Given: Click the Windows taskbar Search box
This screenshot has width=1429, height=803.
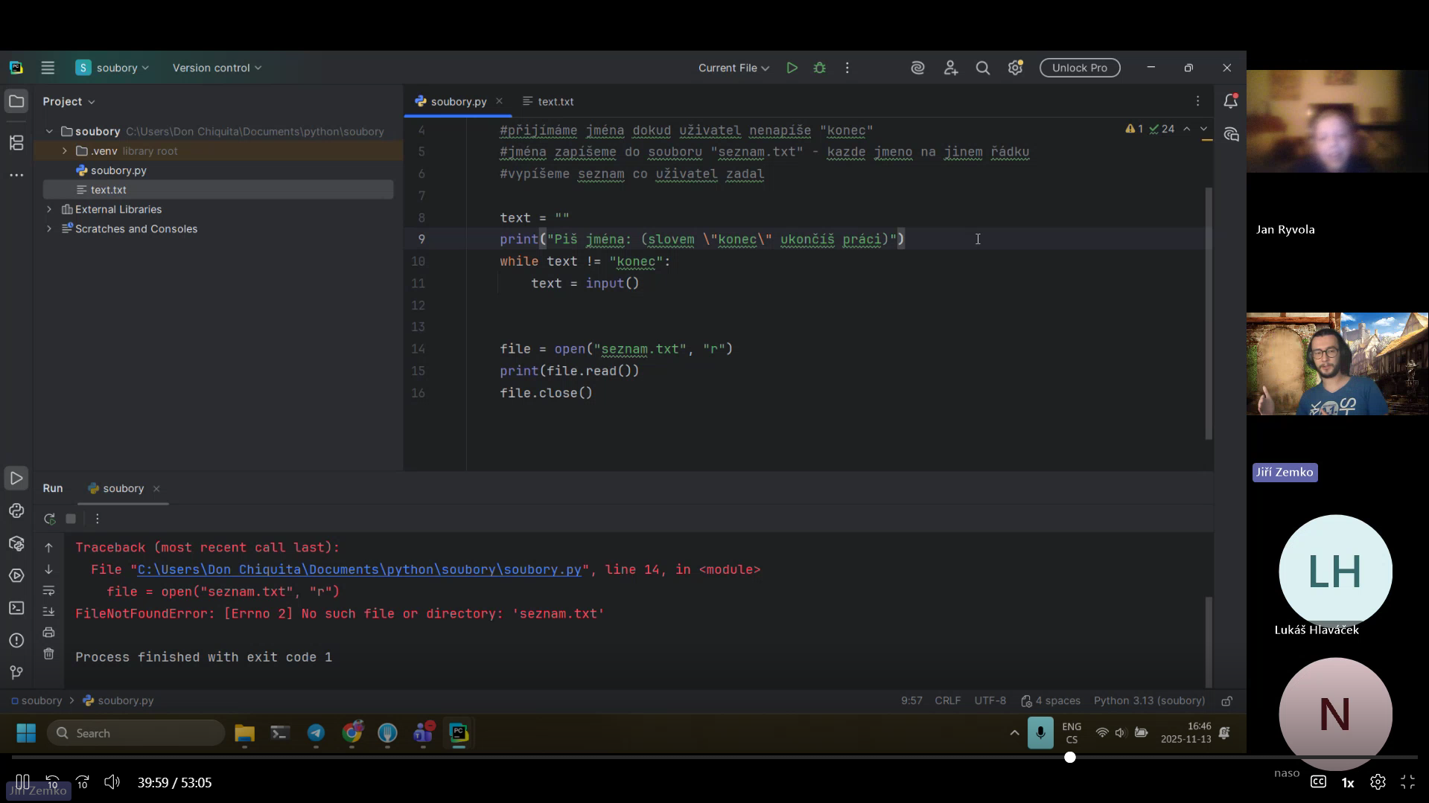Looking at the screenshot, I should (136, 733).
